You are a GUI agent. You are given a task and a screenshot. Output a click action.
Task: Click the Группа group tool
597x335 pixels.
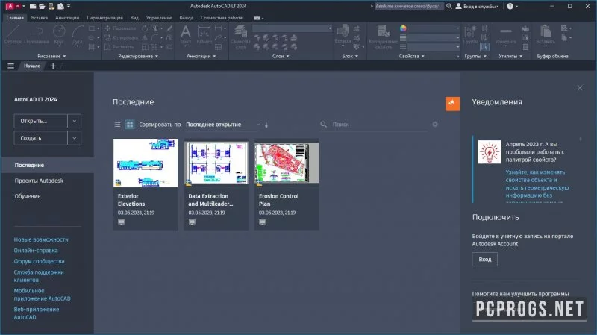click(x=471, y=34)
